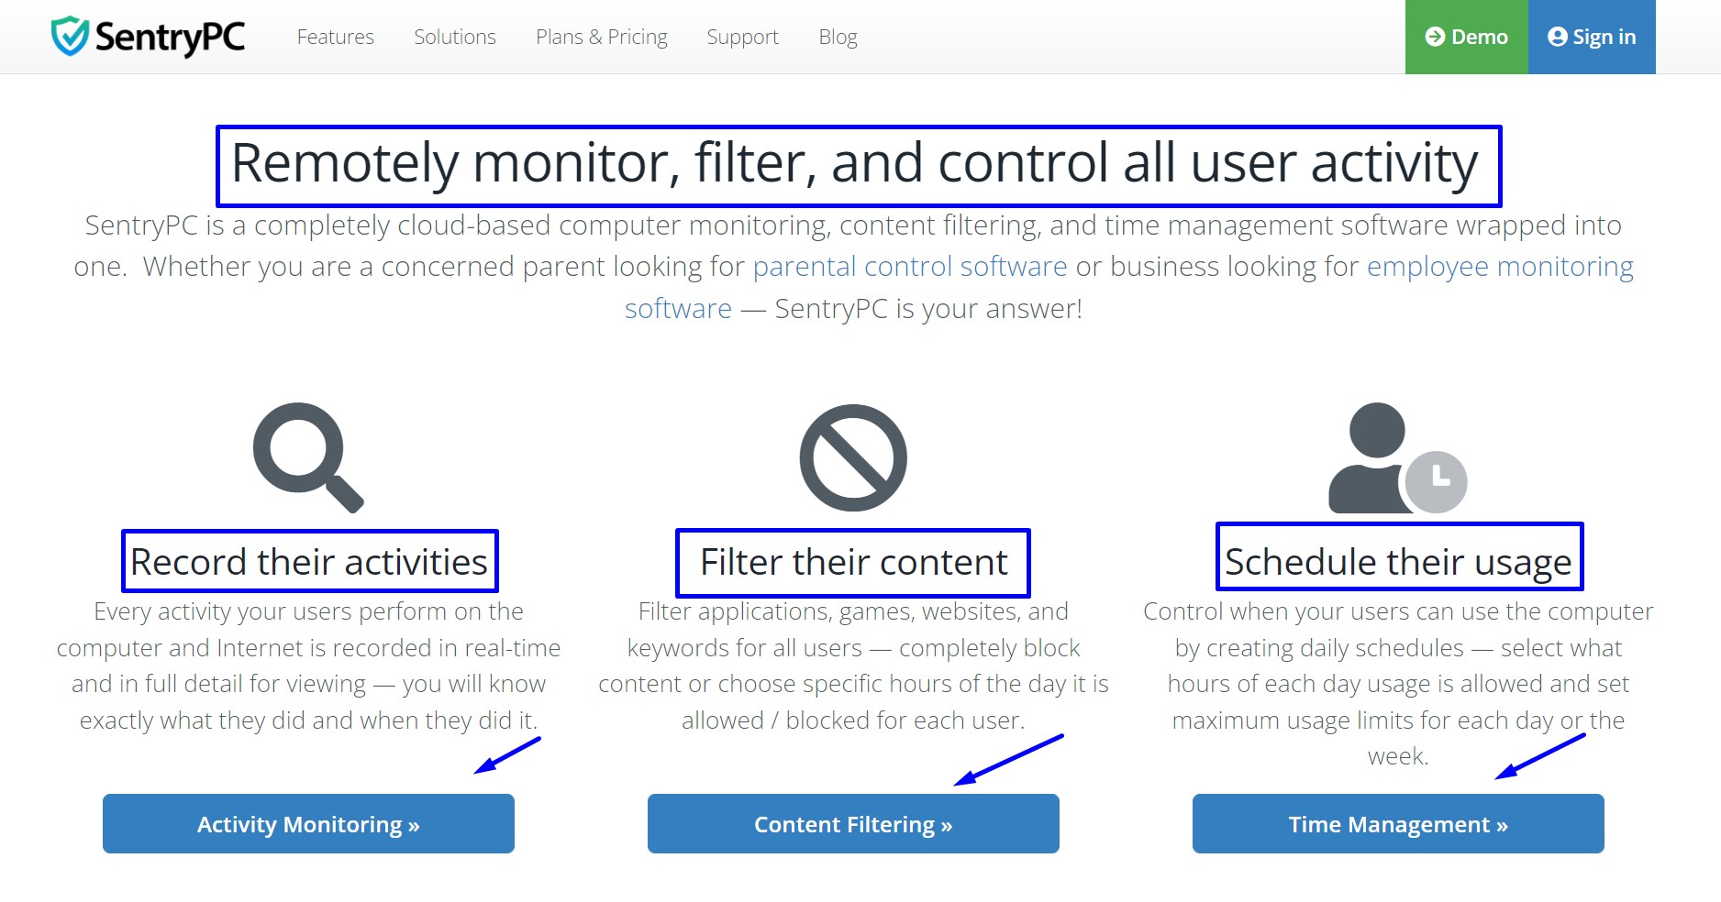This screenshot has width=1721, height=902.
Task: Click the paragraph starting Control when your users
Action: coord(1398,683)
